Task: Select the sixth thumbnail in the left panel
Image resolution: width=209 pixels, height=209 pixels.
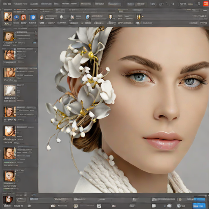Action: click(x=10, y=131)
